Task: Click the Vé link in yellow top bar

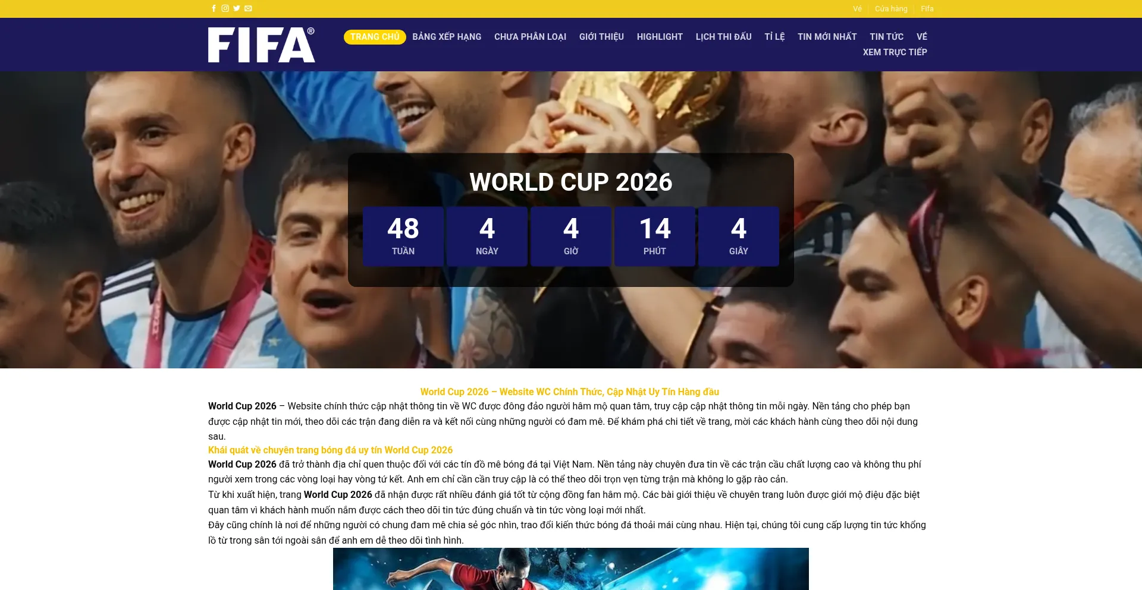Action: click(x=857, y=9)
